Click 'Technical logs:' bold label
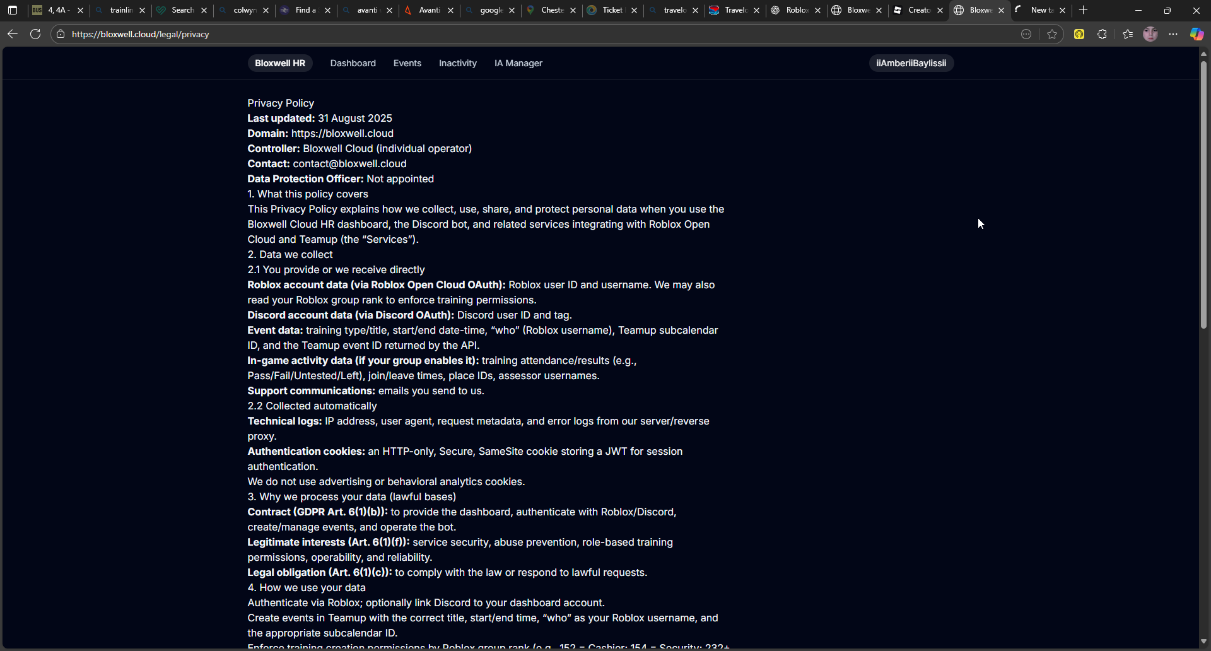 click(x=284, y=421)
